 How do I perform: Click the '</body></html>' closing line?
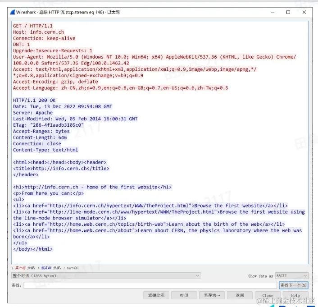33,249
